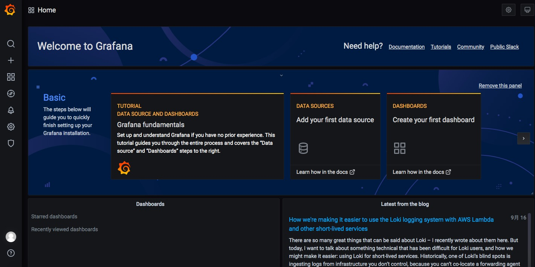Click the blog post date 9月 16
535x267 pixels.
[x=518, y=218]
